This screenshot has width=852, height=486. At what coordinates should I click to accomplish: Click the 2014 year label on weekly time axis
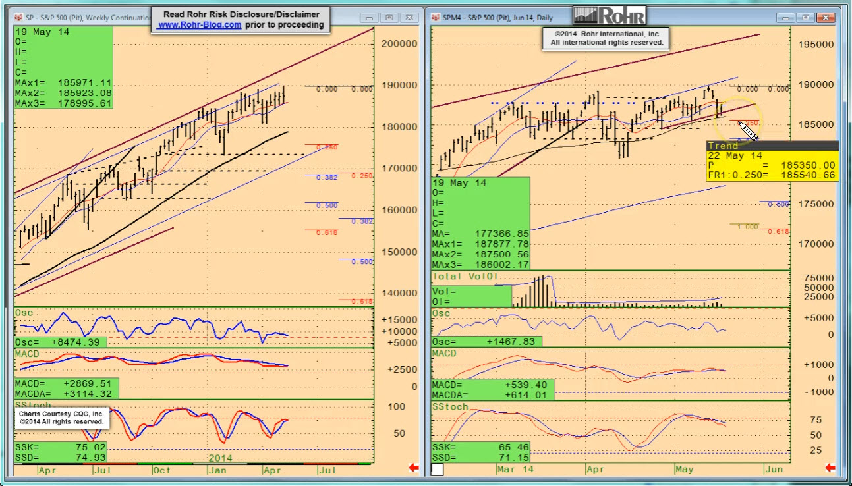tap(221, 457)
